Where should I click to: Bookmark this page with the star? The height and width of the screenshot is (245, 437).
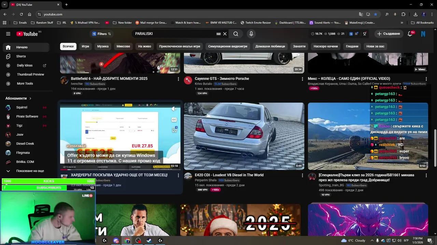point(376,14)
